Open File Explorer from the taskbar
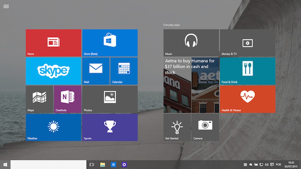The image size is (301, 169). tap(102, 164)
